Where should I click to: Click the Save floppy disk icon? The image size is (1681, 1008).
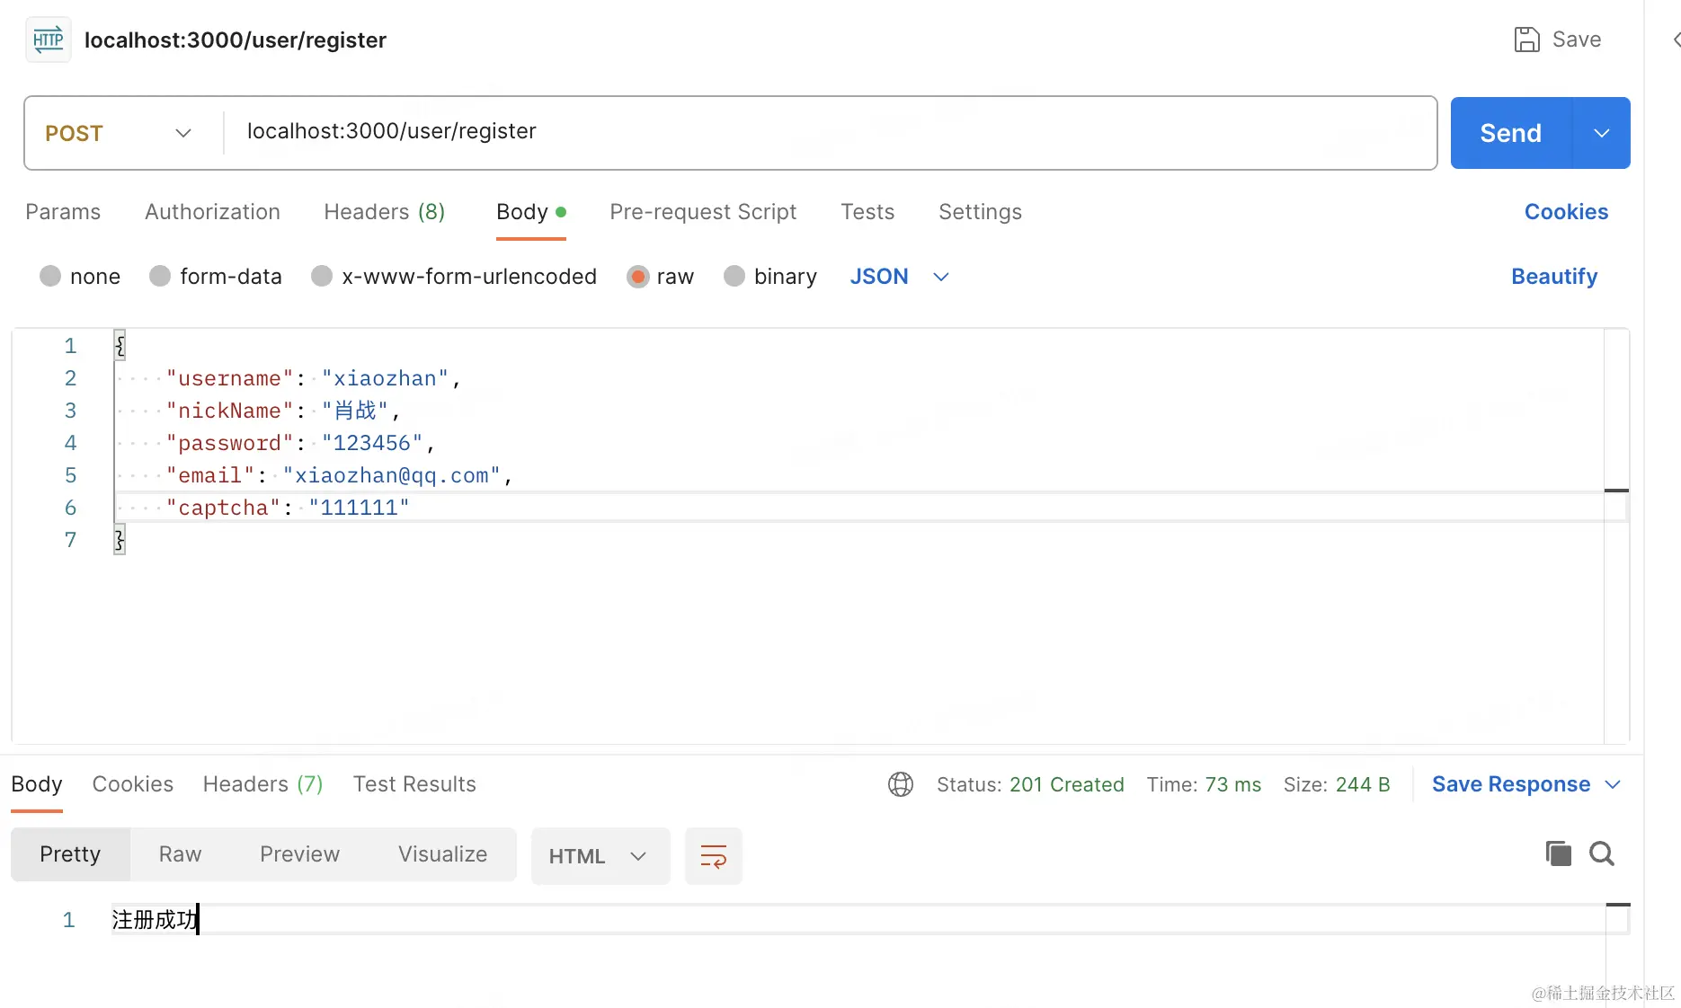1526,40
